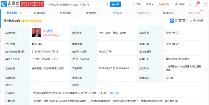Open the mobile phone app icon
Screen dimensions: 209x105
tap(190, 4)
